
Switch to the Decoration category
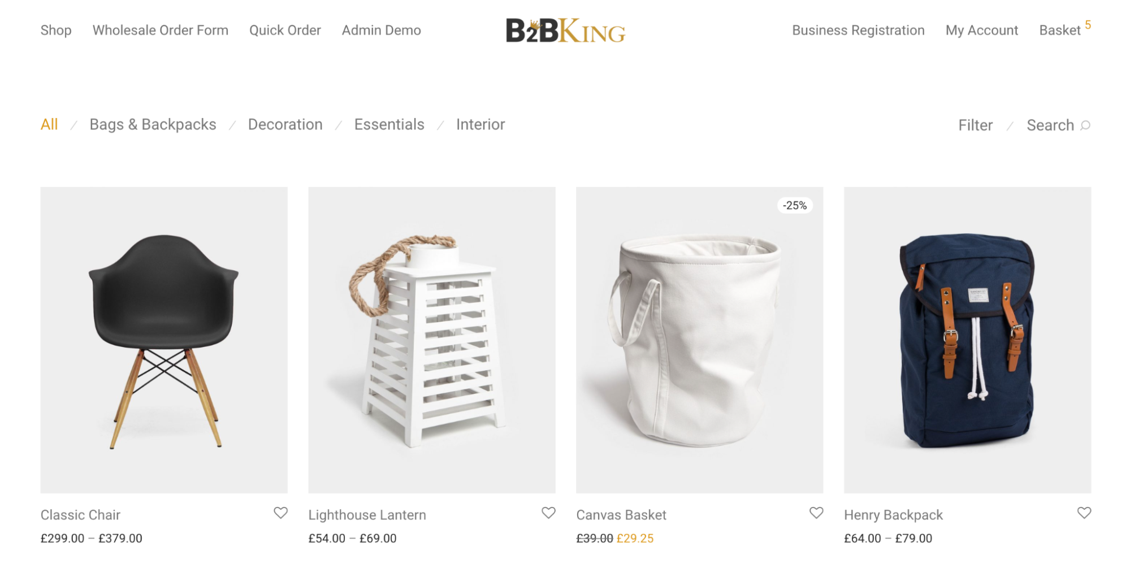pos(285,124)
